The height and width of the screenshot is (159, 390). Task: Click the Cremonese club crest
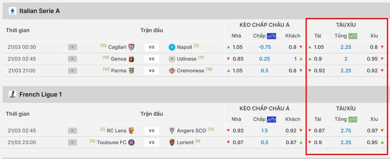pos(172,71)
